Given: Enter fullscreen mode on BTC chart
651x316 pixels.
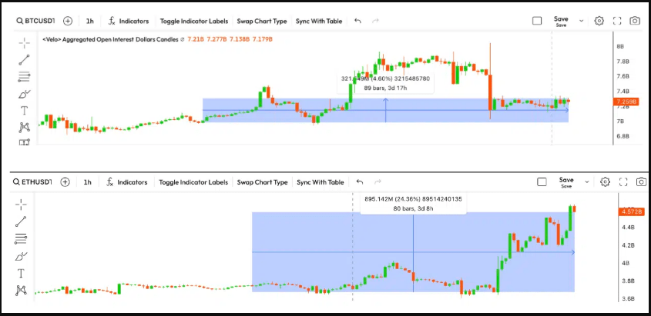Looking at the screenshot, I should click(617, 21).
